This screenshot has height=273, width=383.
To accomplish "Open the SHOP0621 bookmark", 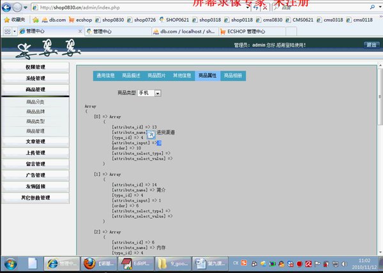I will pyautogui.click(x=174, y=20).
